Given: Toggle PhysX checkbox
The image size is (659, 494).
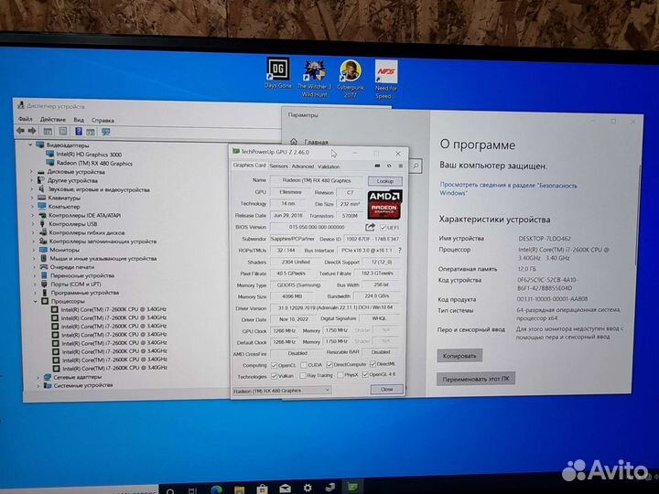Looking at the screenshot, I should coord(340,375).
